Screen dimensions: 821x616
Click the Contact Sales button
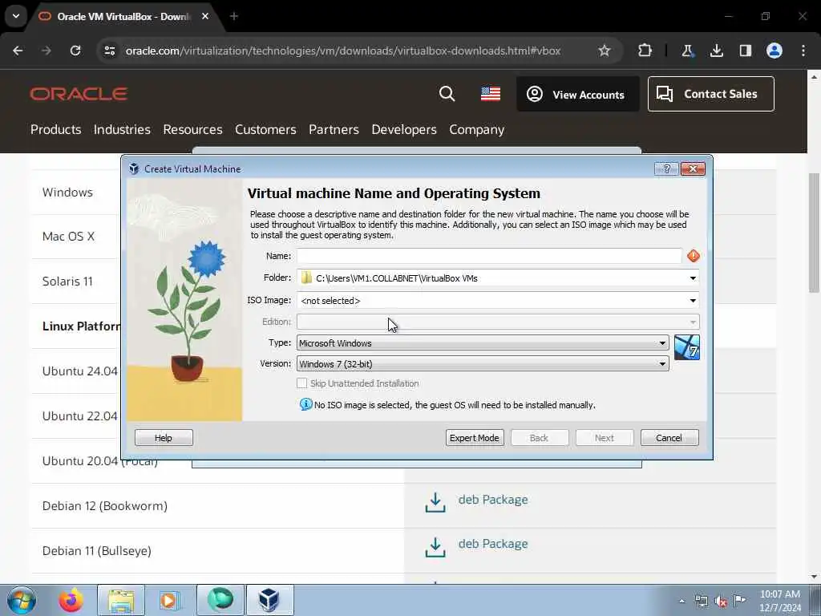click(710, 94)
